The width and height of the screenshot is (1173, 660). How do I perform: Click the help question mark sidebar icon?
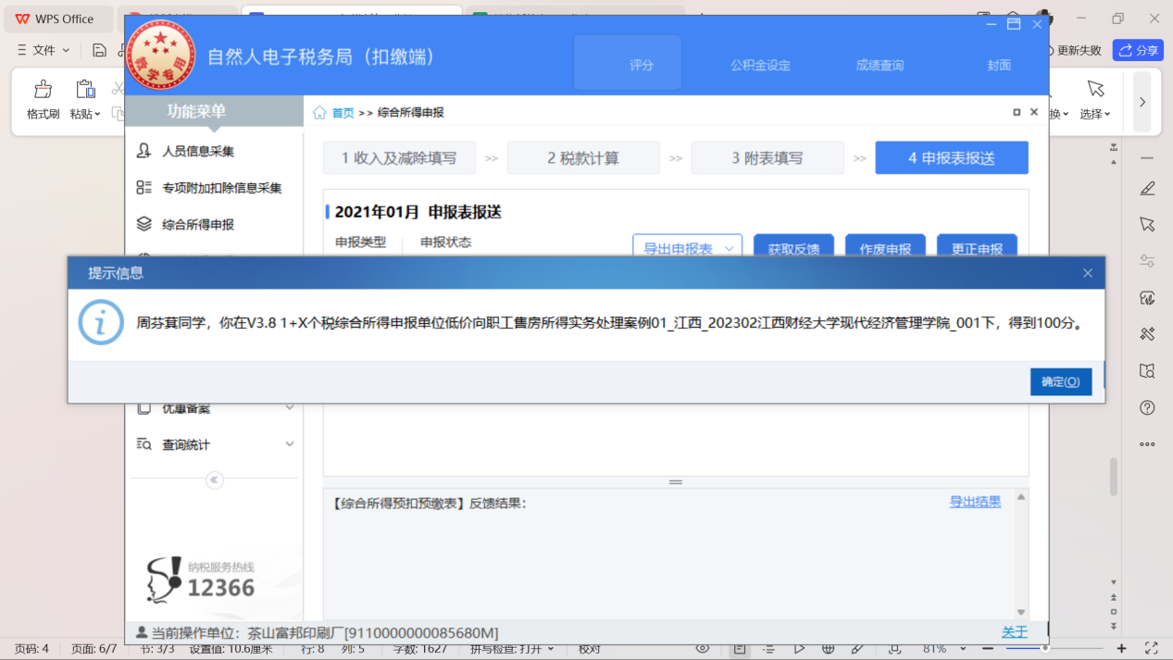(x=1147, y=408)
